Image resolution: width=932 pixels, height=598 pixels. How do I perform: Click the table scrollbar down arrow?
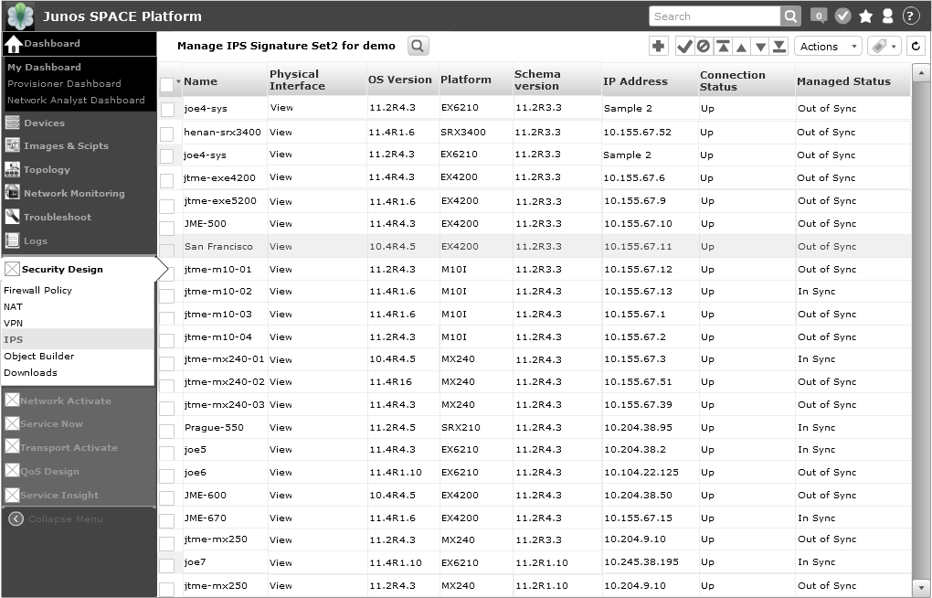pyautogui.click(x=921, y=587)
